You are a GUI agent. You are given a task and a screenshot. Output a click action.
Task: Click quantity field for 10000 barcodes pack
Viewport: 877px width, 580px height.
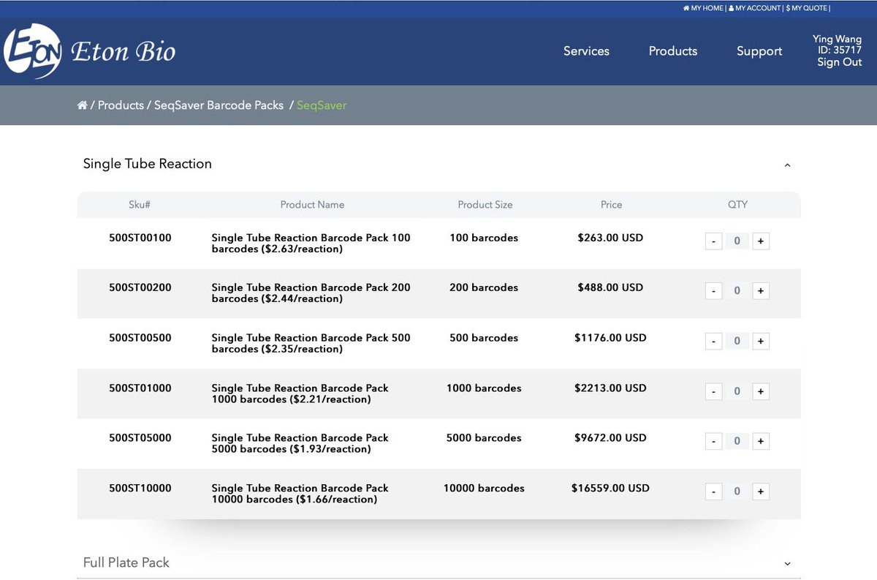pos(737,492)
